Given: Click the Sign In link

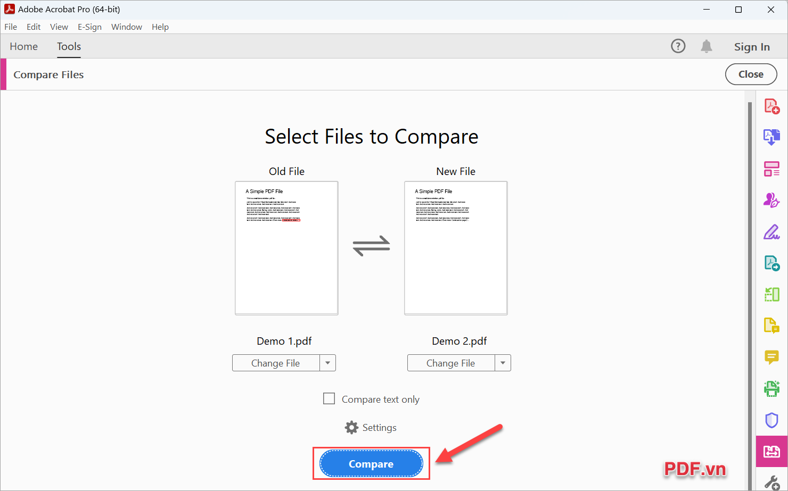Looking at the screenshot, I should pos(752,47).
